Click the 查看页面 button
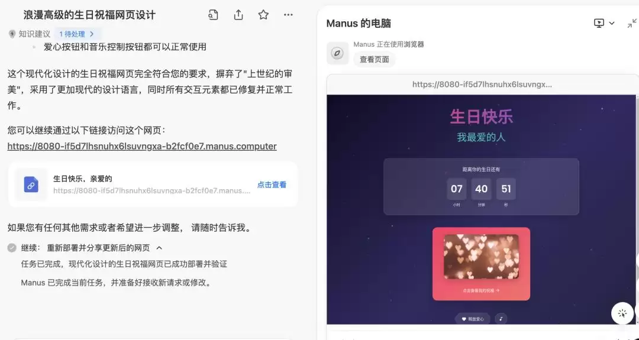This screenshot has width=639, height=340. 374,60
